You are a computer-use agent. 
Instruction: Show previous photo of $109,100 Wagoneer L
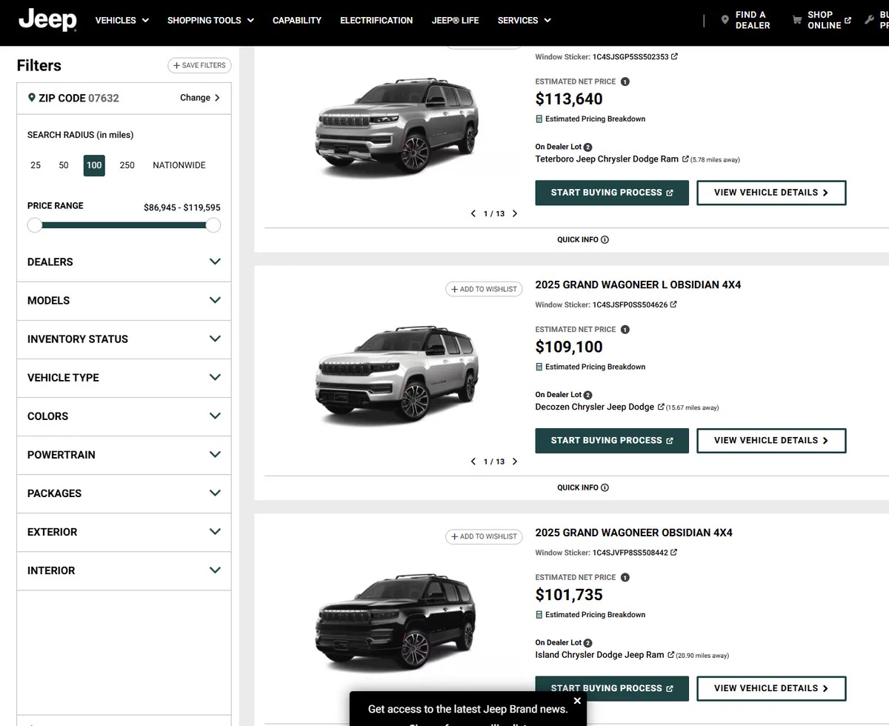pyautogui.click(x=473, y=462)
